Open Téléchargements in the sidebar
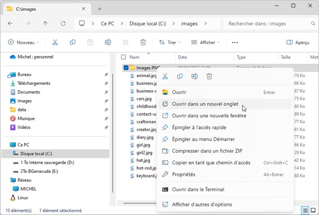Image resolution: width=319 pixels, height=215 pixels. coord(34,83)
